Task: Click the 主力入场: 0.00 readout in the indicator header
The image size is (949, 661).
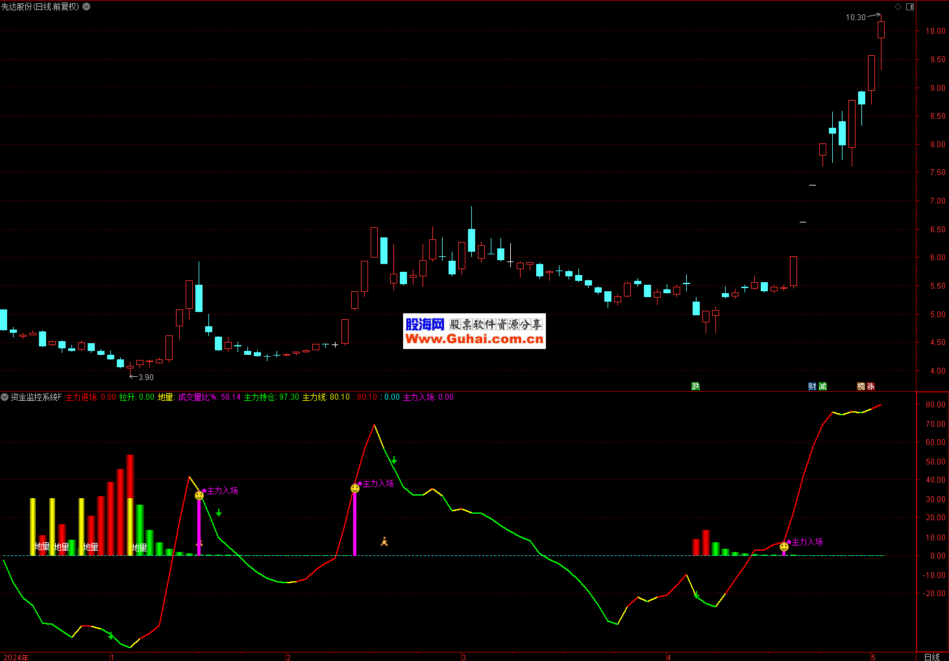Action: [428, 397]
